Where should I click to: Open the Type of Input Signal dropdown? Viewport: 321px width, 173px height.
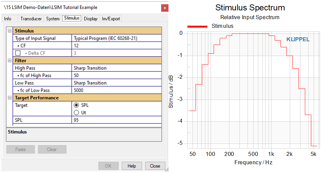[x=117, y=38]
